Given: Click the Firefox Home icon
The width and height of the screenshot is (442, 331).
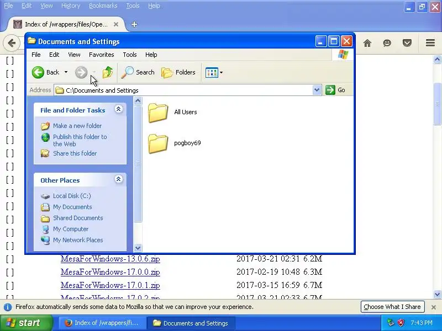Looking at the screenshot, I should tap(367, 43).
